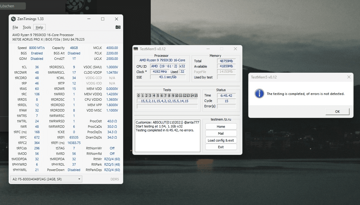Screen dimensions: 360x205
Task: Click the SSE 43.1 sec/Gb field
Action: (168, 77)
